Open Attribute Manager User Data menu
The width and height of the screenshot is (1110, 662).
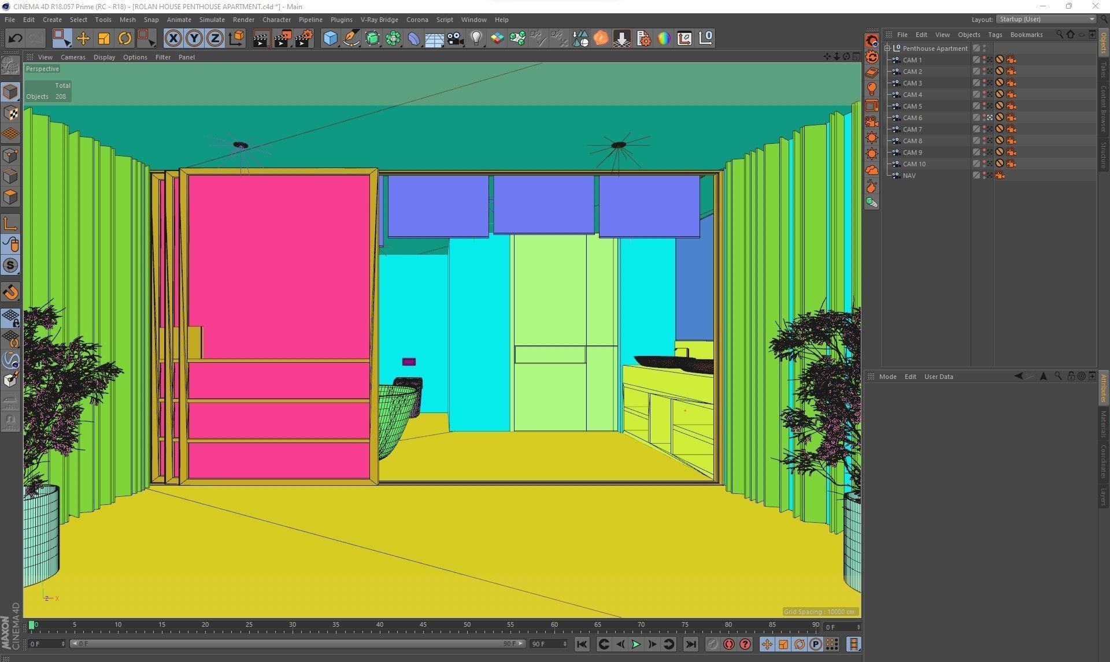[938, 377]
